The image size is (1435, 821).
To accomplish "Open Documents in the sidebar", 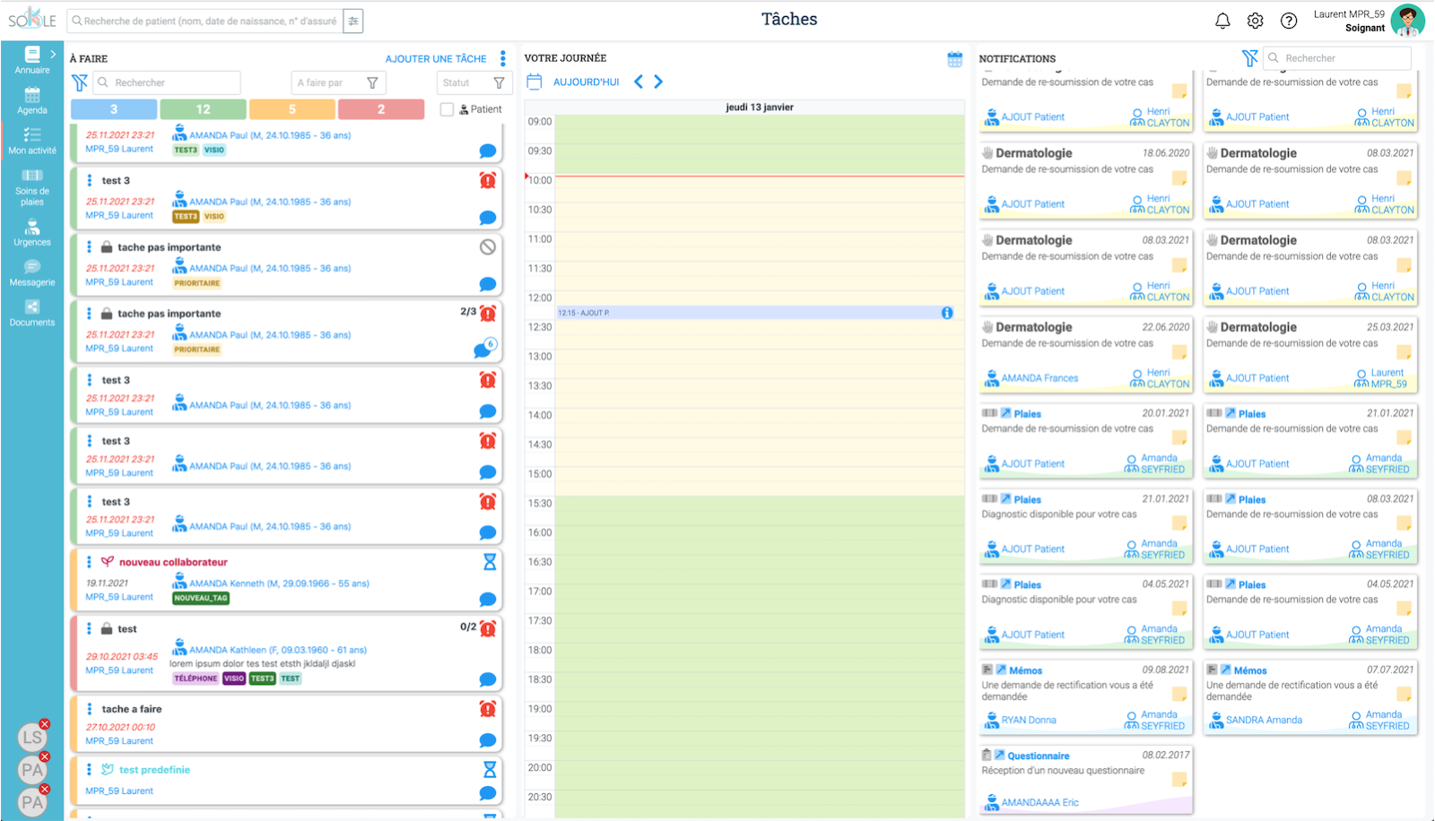I will pyautogui.click(x=32, y=314).
